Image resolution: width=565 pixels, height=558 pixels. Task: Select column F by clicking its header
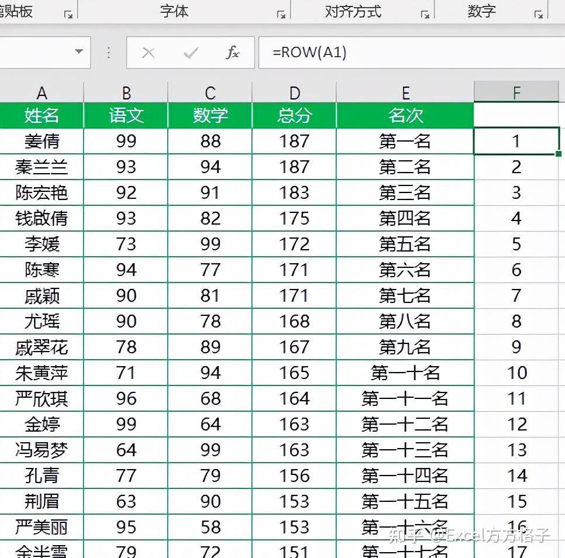point(517,91)
